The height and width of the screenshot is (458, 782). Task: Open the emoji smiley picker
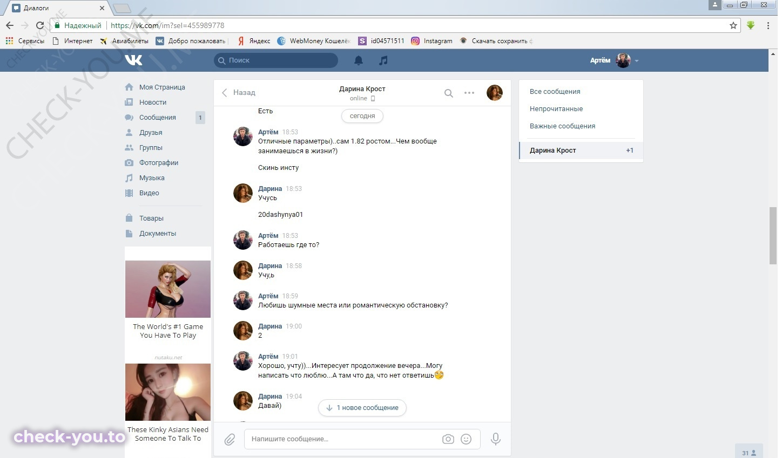[466, 439]
